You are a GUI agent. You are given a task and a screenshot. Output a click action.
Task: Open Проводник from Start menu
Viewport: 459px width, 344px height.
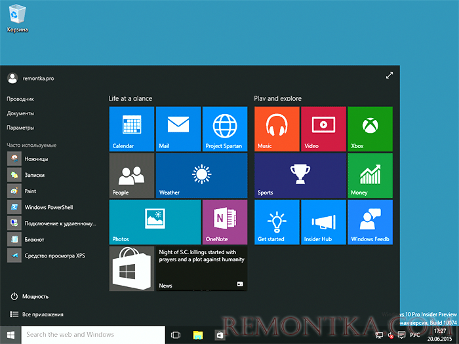tap(20, 99)
